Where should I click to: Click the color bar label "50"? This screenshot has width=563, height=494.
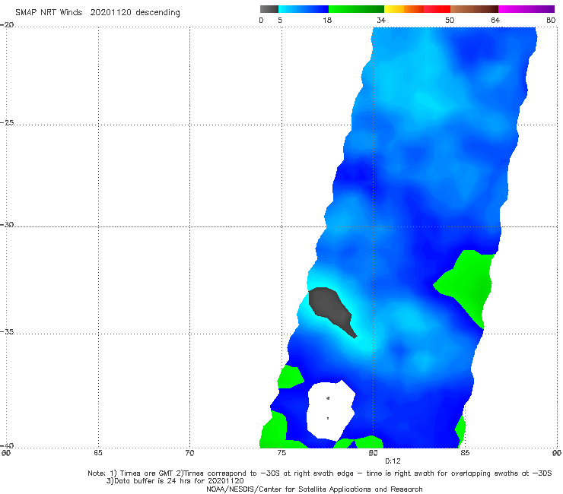click(450, 21)
